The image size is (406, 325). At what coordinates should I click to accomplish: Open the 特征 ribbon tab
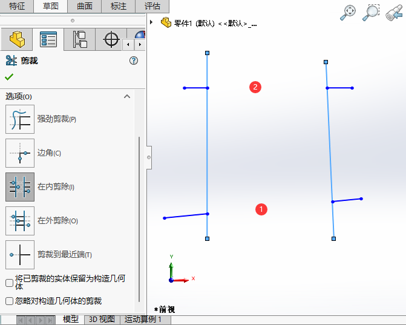pyautogui.click(x=16, y=6)
